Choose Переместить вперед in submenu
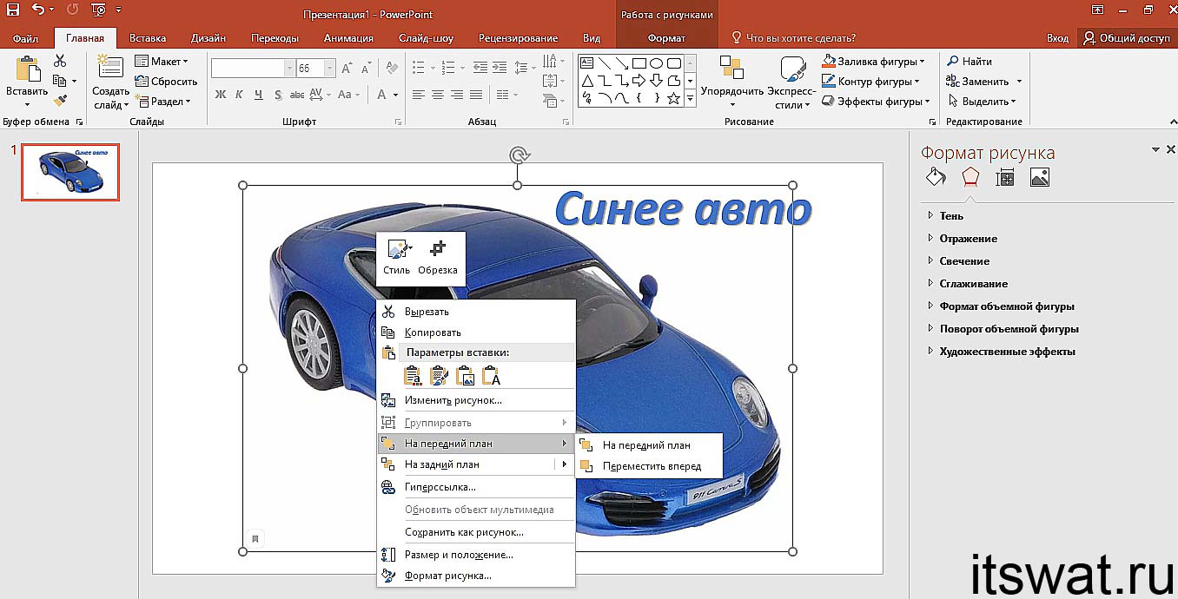This screenshot has height=599, width=1178. coord(651,466)
